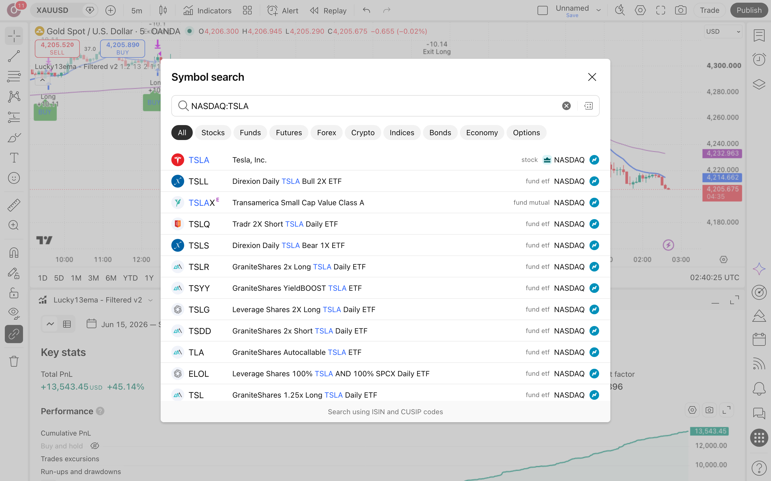Activate the zoom in tool
The image size is (771, 481).
coord(14,225)
